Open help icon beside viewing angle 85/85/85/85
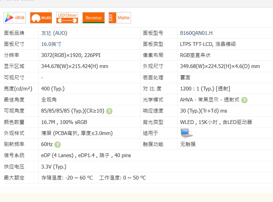This screenshot has height=202, width=273. point(109,111)
